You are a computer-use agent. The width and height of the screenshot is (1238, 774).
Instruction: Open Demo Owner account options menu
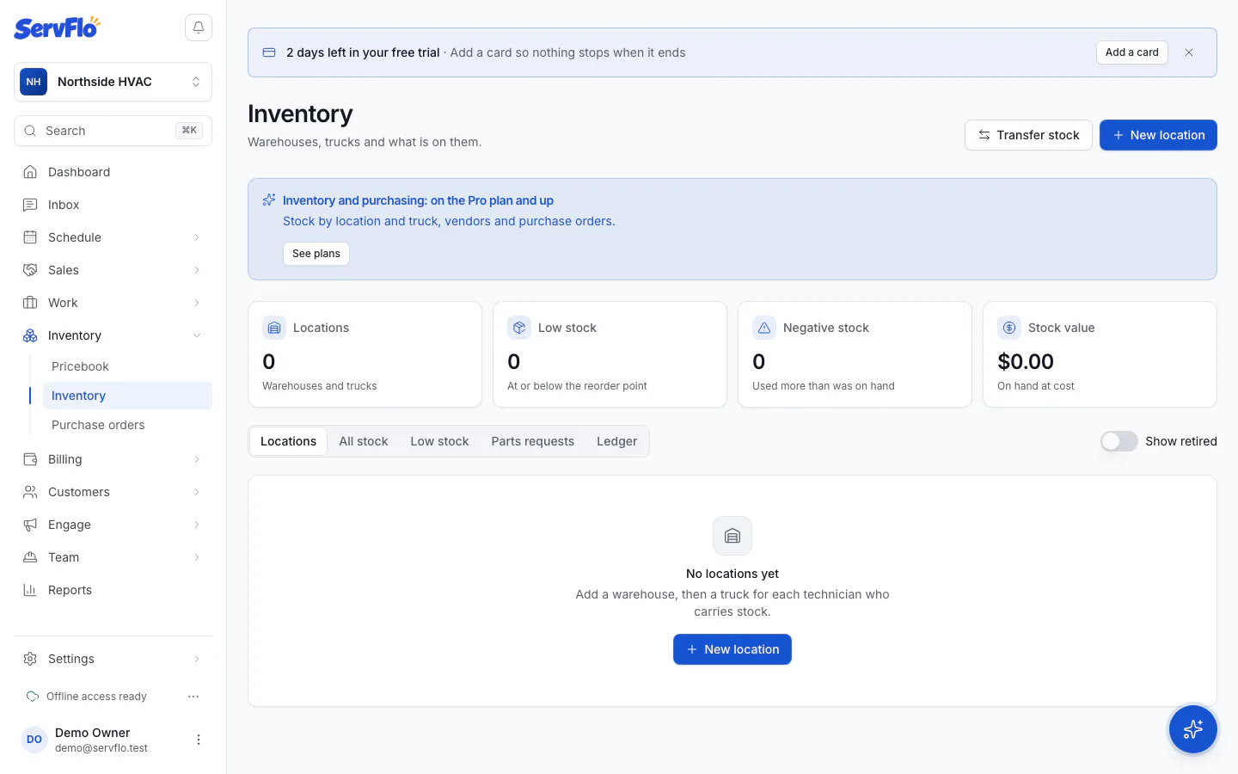coord(199,740)
